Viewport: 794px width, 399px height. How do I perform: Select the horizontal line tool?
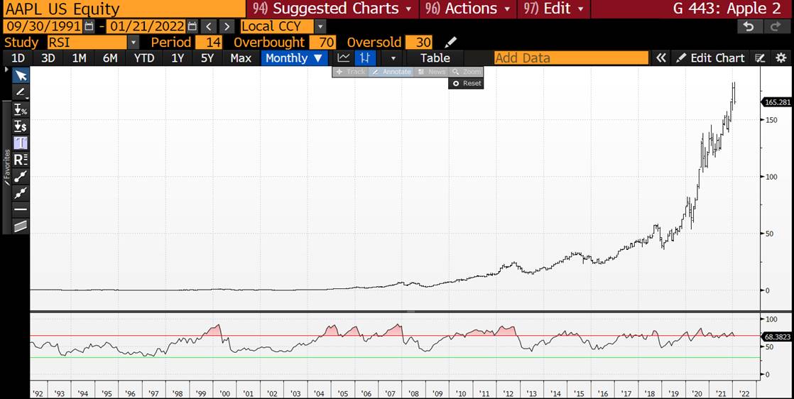[x=21, y=209]
